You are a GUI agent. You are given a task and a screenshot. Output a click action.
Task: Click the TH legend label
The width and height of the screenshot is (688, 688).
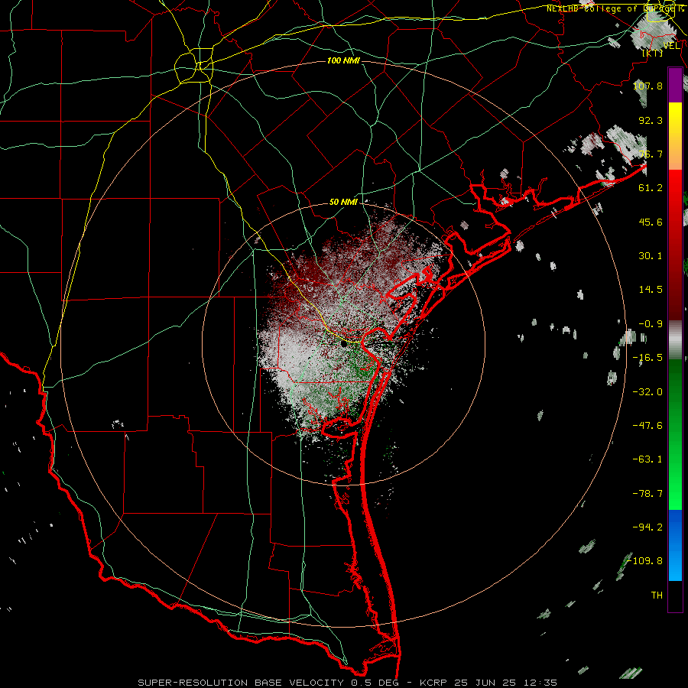click(657, 596)
